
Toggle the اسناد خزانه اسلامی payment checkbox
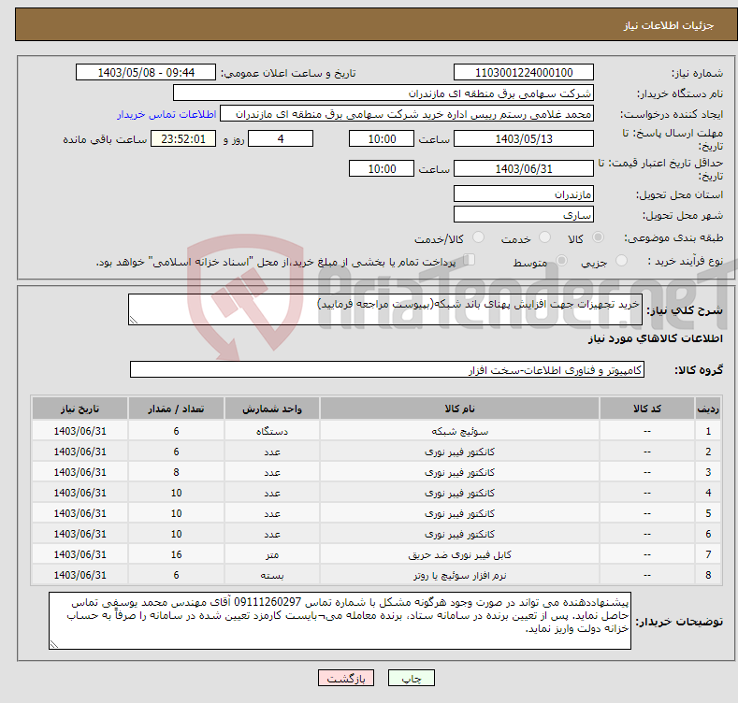pos(469,259)
